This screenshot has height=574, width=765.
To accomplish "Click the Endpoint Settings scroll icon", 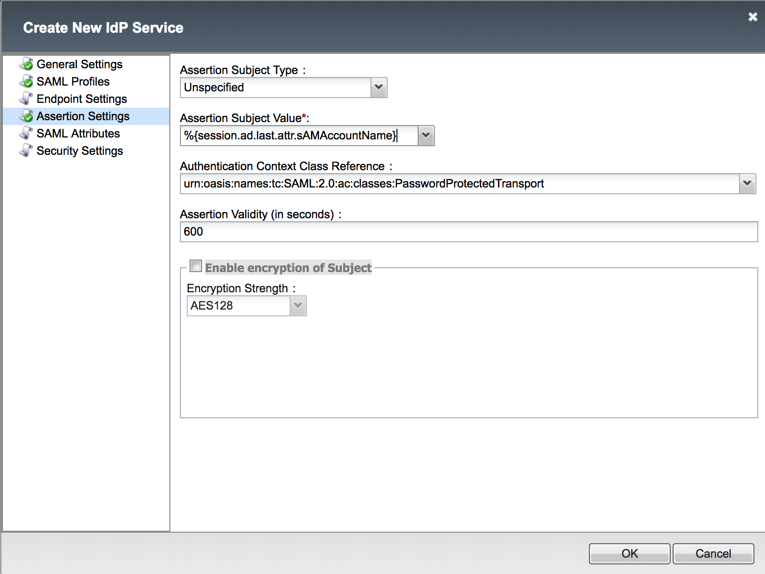I will [x=26, y=99].
